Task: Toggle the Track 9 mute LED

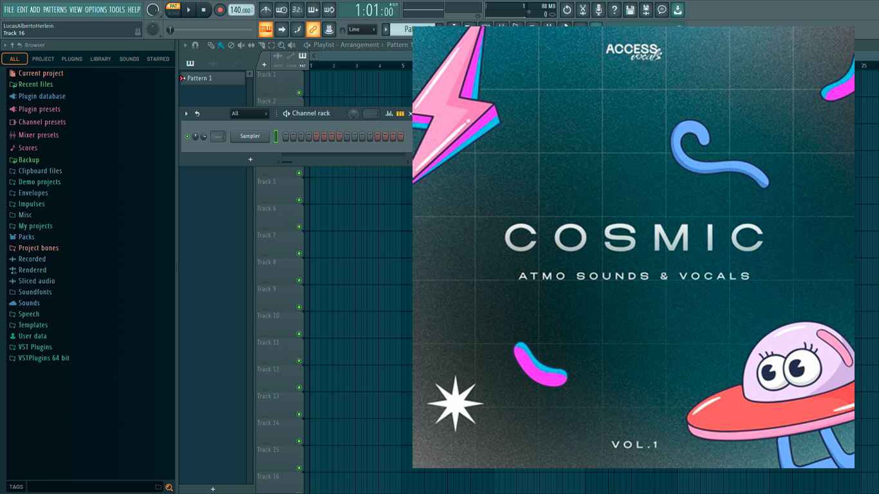Action: click(x=299, y=307)
